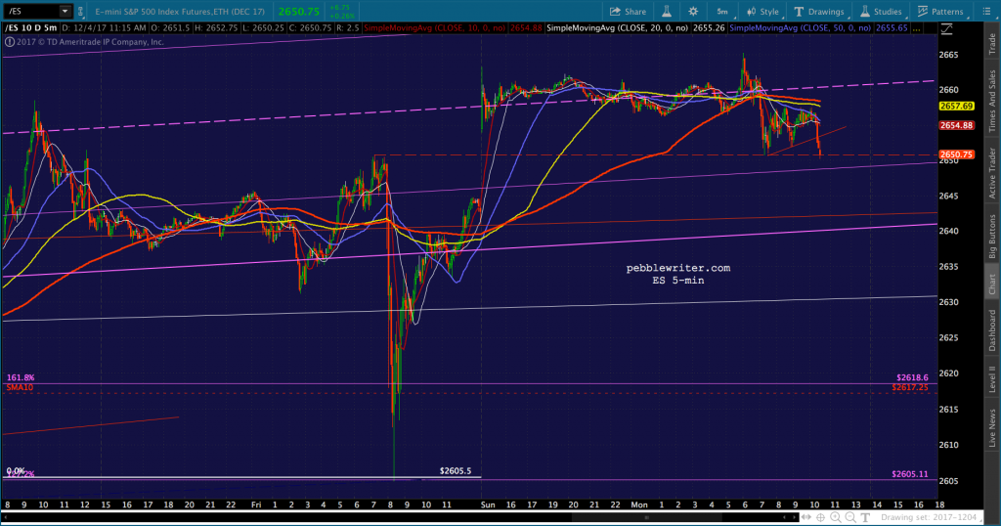Click the Zoom in magnifier icon

tap(836, 518)
